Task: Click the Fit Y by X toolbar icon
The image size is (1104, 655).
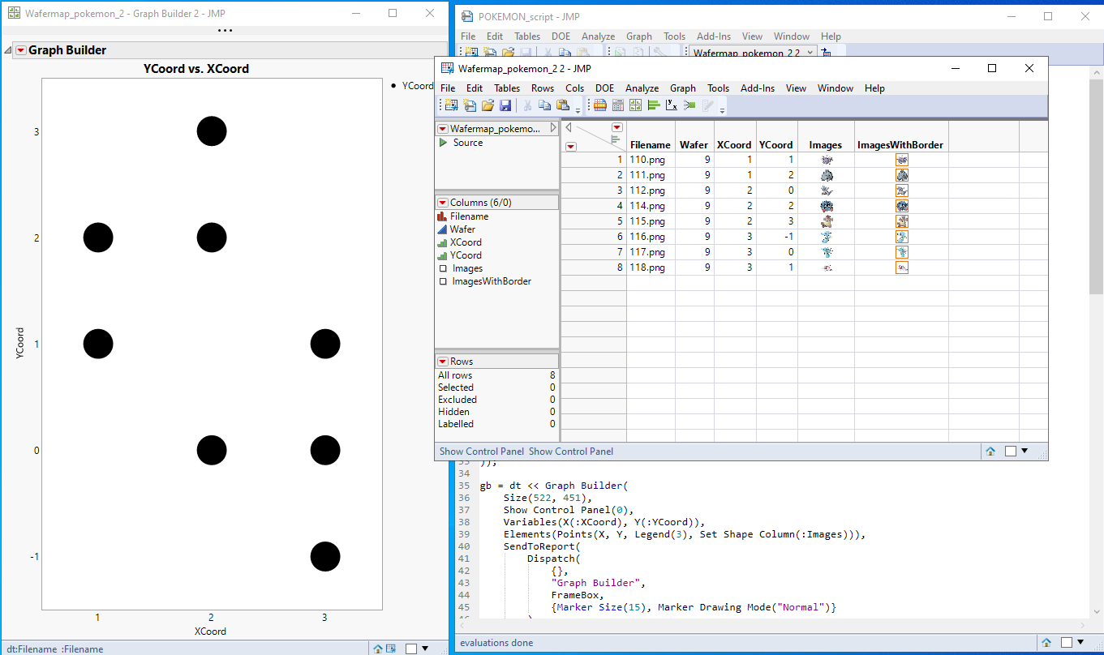Action: coord(672,105)
